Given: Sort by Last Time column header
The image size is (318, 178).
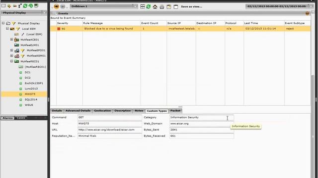Looking at the screenshot, I should tap(251, 23).
